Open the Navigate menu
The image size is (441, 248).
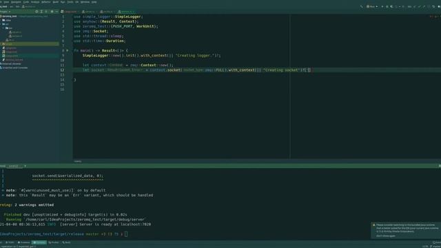point(16,2)
